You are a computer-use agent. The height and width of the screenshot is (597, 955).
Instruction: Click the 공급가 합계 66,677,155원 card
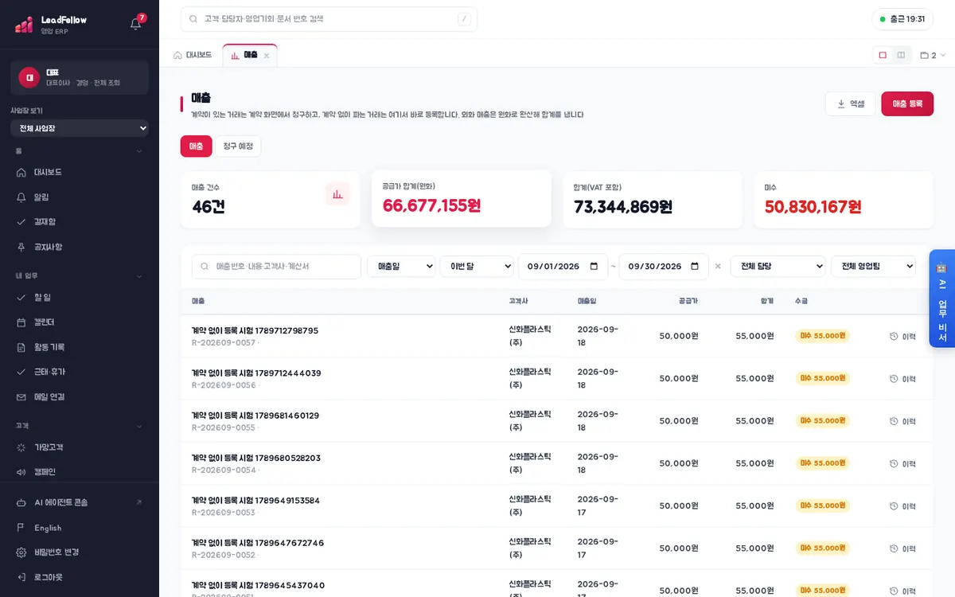point(462,199)
